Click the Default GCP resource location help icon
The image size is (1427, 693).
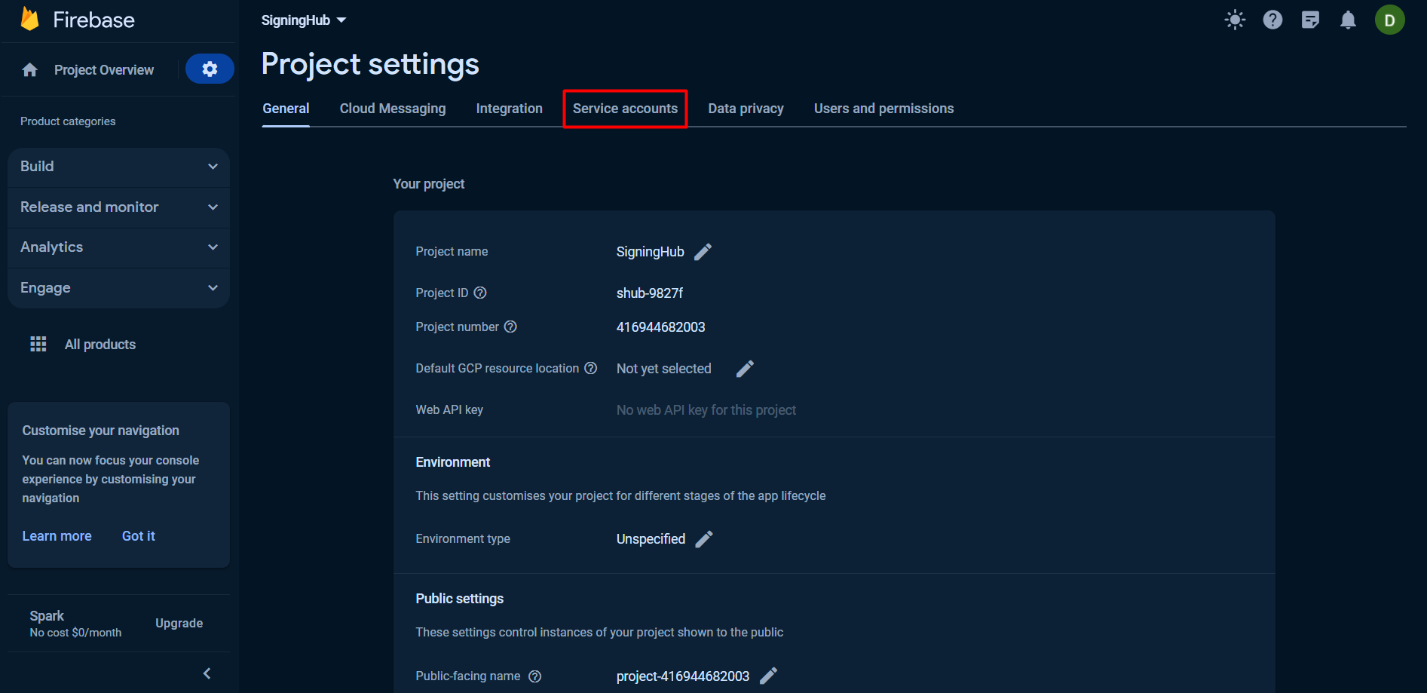click(591, 368)
